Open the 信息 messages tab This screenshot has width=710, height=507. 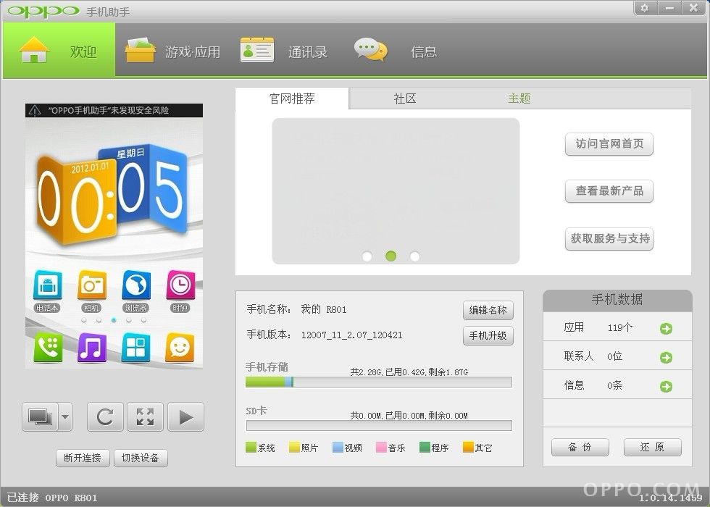(x=396, y=51)
